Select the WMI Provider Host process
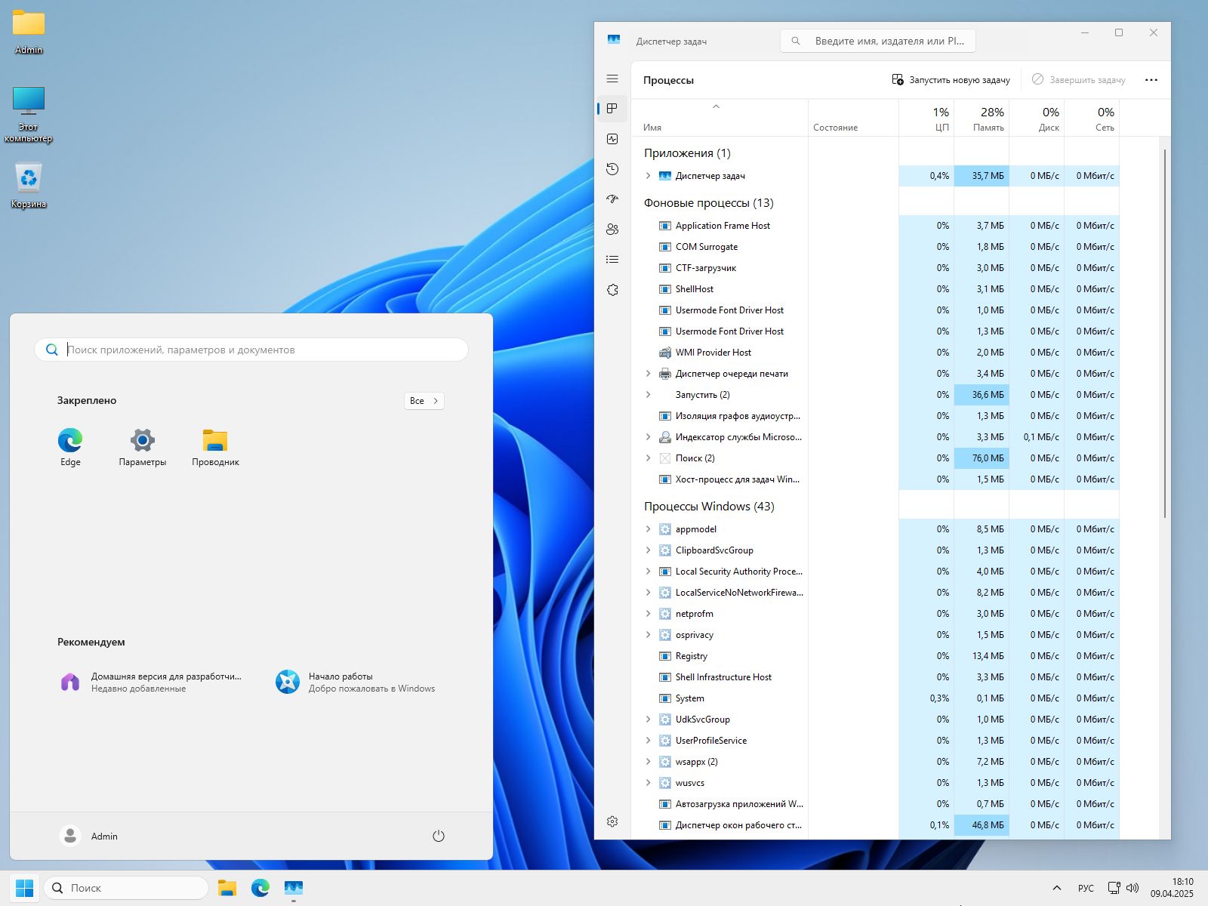 876,353
